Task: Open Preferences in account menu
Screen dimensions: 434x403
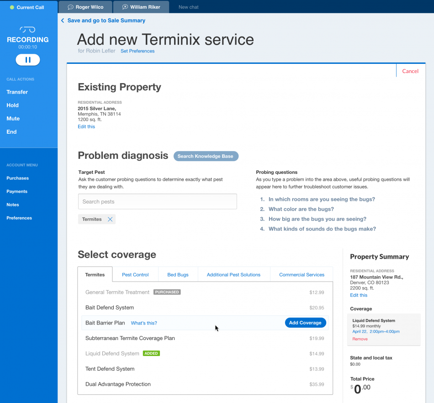Action: (x=19, y=218)
